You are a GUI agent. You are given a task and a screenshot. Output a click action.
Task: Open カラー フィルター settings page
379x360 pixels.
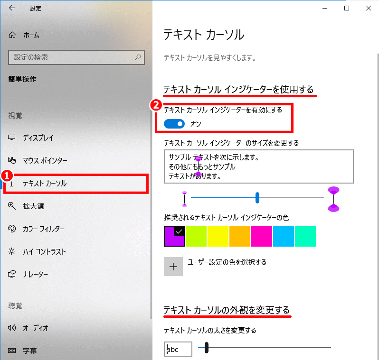point(44,229)
